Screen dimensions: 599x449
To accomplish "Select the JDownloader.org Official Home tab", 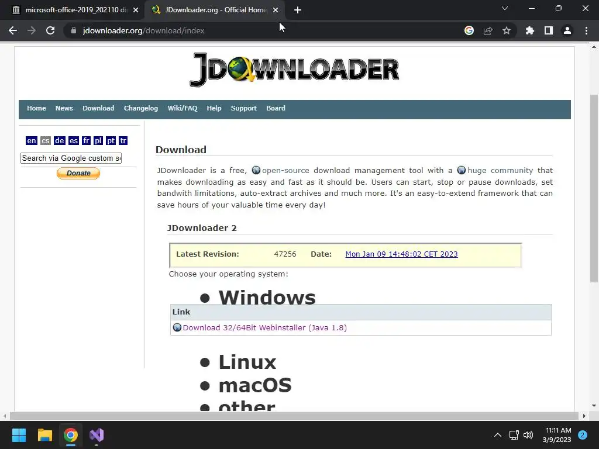I will pos(214,10).
